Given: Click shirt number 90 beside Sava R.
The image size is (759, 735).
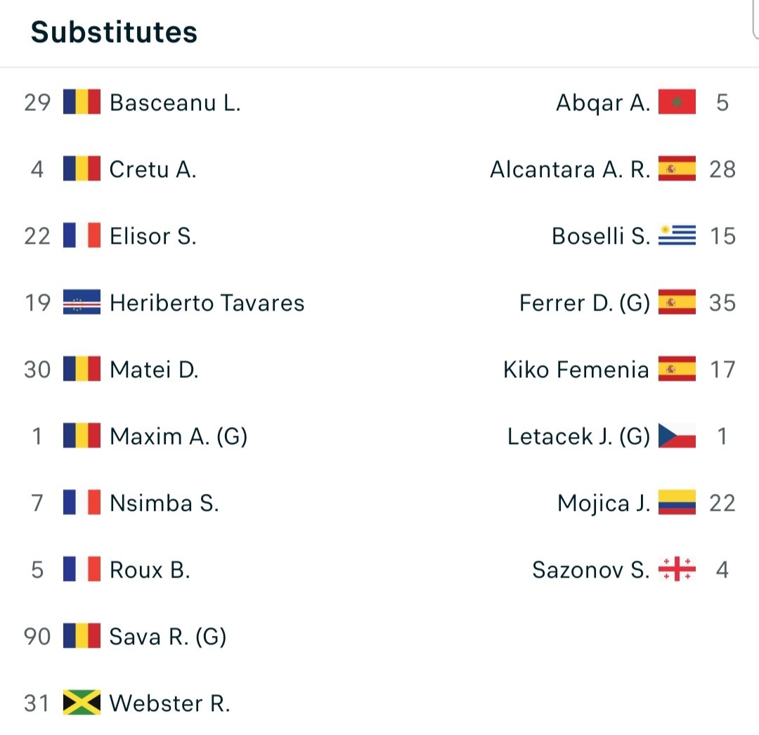Looking at the screenshot, I should click(37, 637).
